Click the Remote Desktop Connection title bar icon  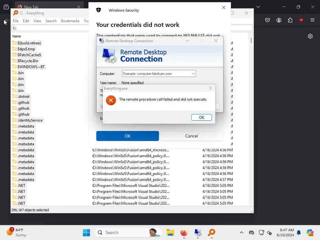click(x=102, y=41)
